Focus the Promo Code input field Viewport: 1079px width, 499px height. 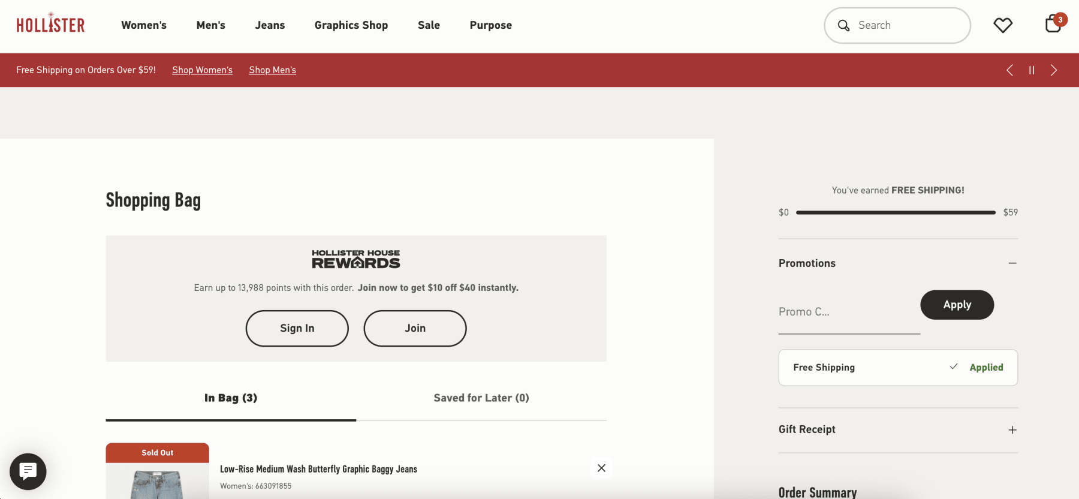point(848,312)
